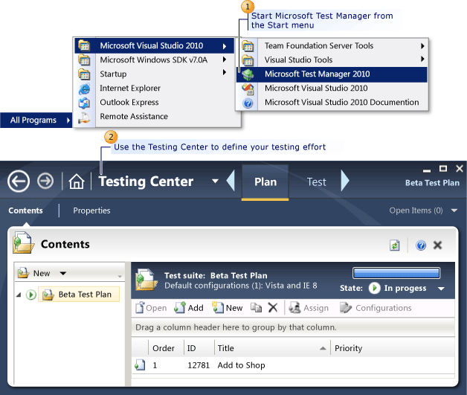Screen dimensions: 467x395
Task: Open All Programs in Start menu
Action: 36,120
